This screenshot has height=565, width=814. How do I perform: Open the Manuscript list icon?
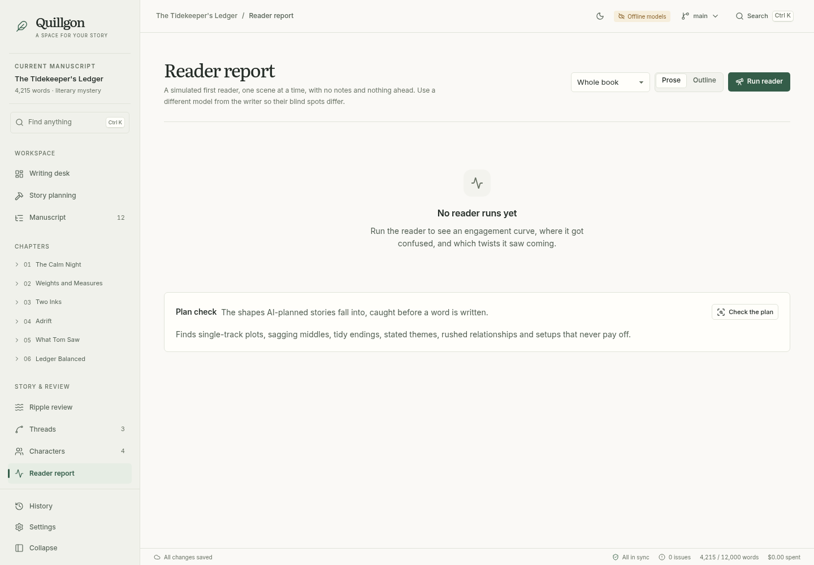point(19,218)
